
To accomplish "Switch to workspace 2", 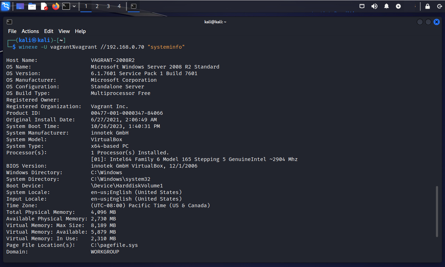I will [97, 6].
